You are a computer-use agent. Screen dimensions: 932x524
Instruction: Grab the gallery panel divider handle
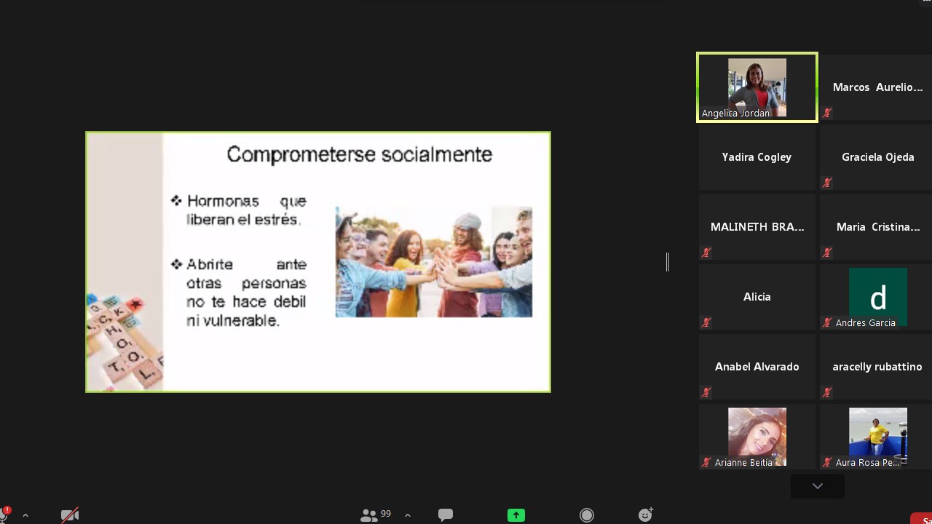tap(668, 262)
